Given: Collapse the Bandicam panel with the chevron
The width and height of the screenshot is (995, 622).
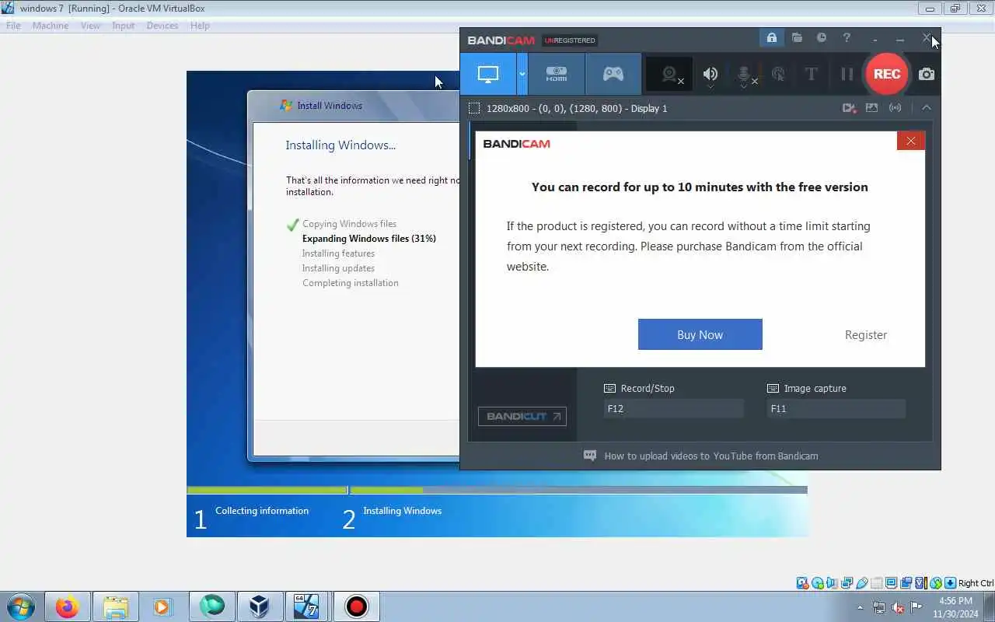Looking at the screenshot, I should [927, 108].
